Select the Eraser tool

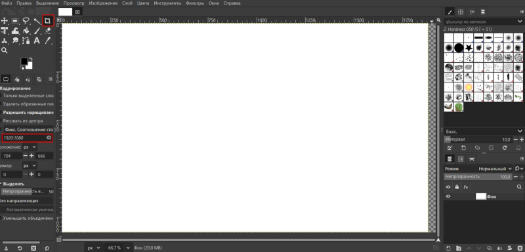coord(47,31)
